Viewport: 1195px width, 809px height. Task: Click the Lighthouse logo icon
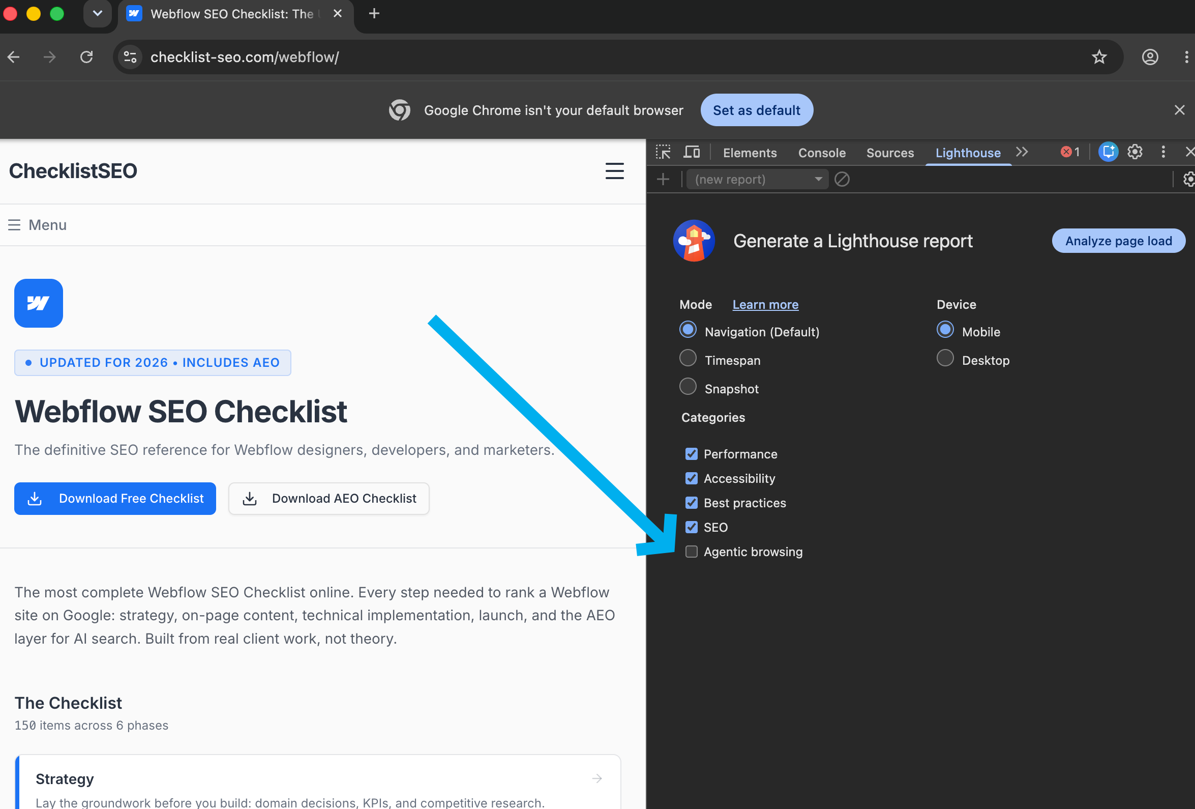click(693, 241)
